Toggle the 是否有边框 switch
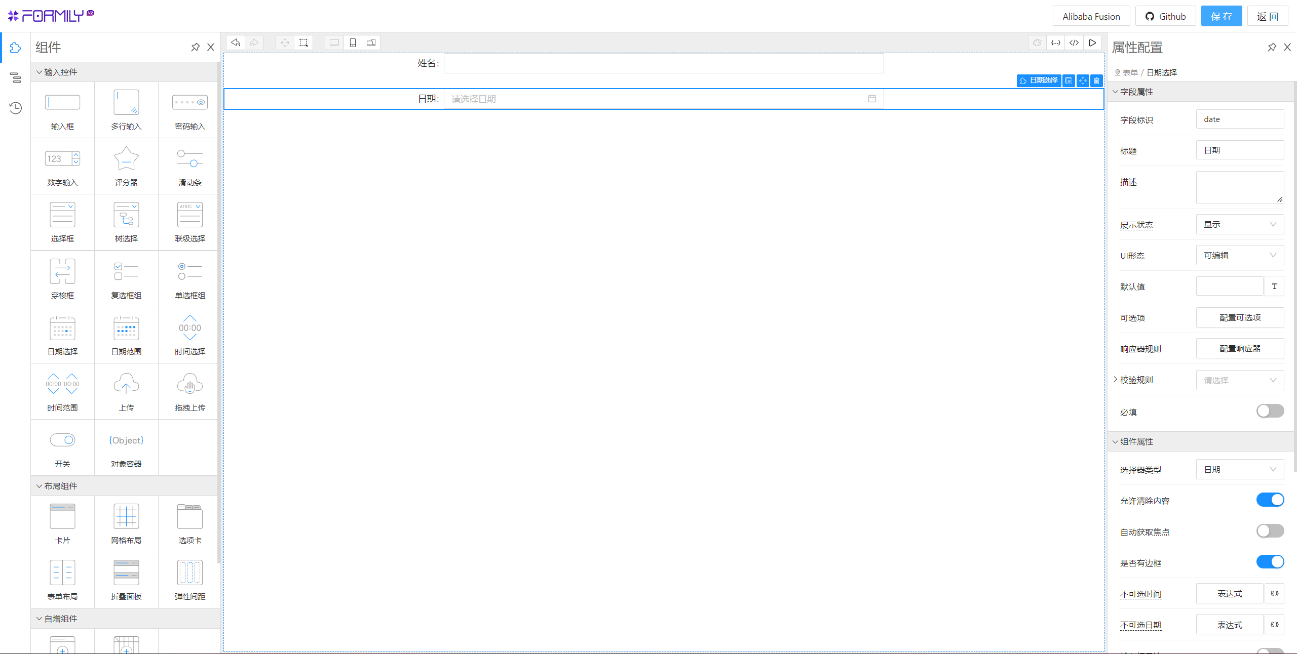Viewport: 1297px width, 654px height. click(x=1270, y=562)
